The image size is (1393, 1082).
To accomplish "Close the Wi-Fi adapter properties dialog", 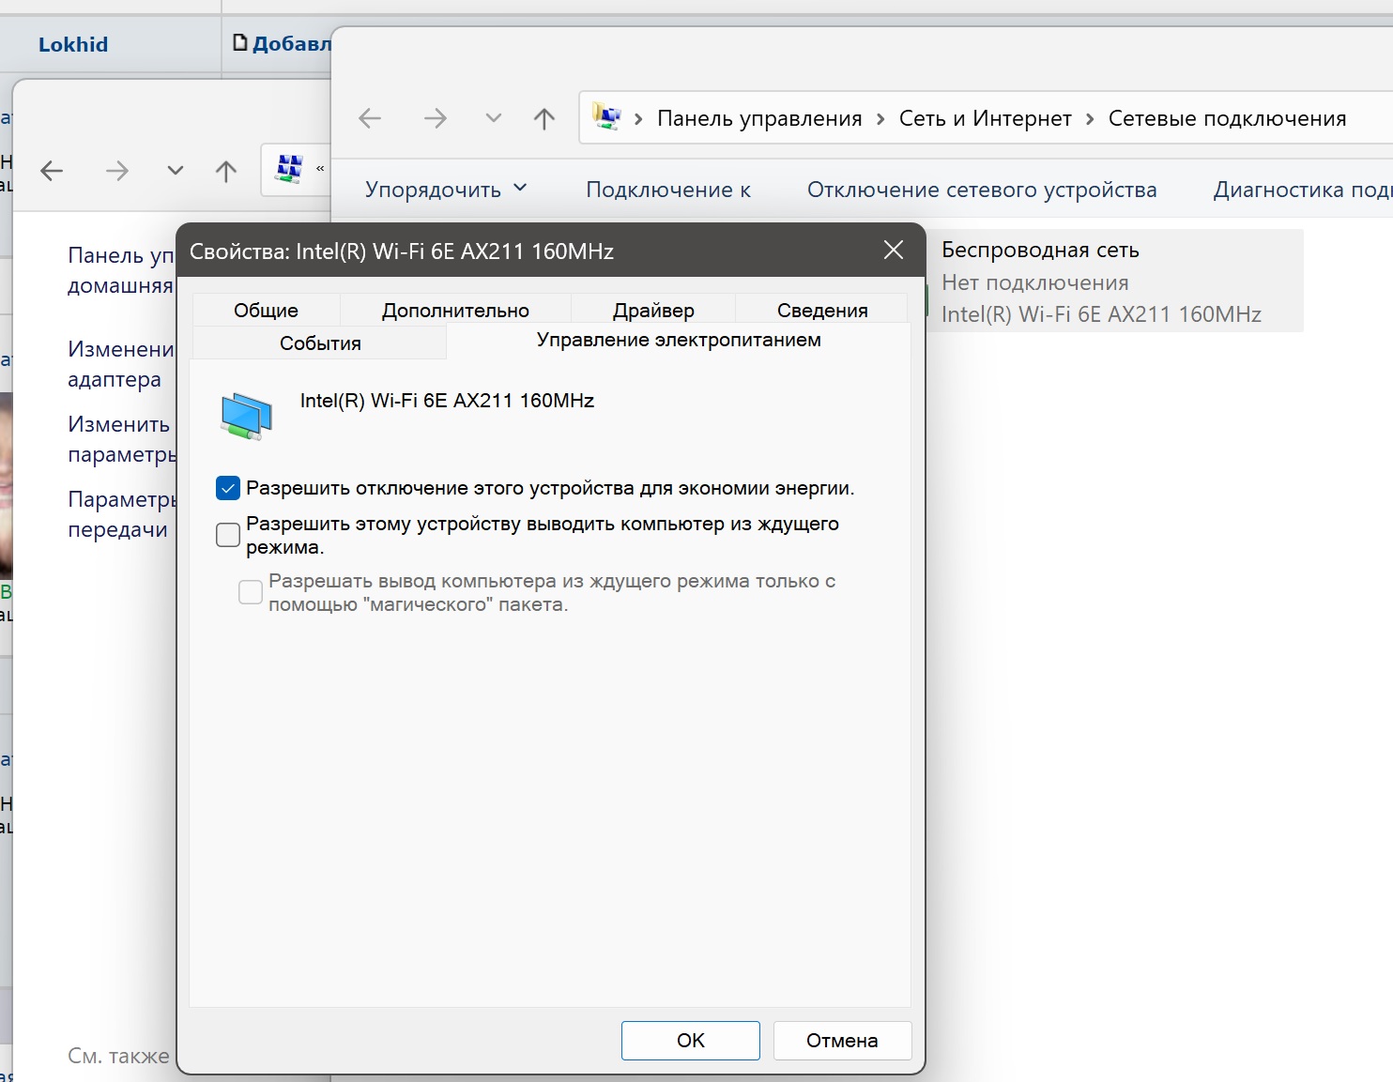I will coord(894,250).
